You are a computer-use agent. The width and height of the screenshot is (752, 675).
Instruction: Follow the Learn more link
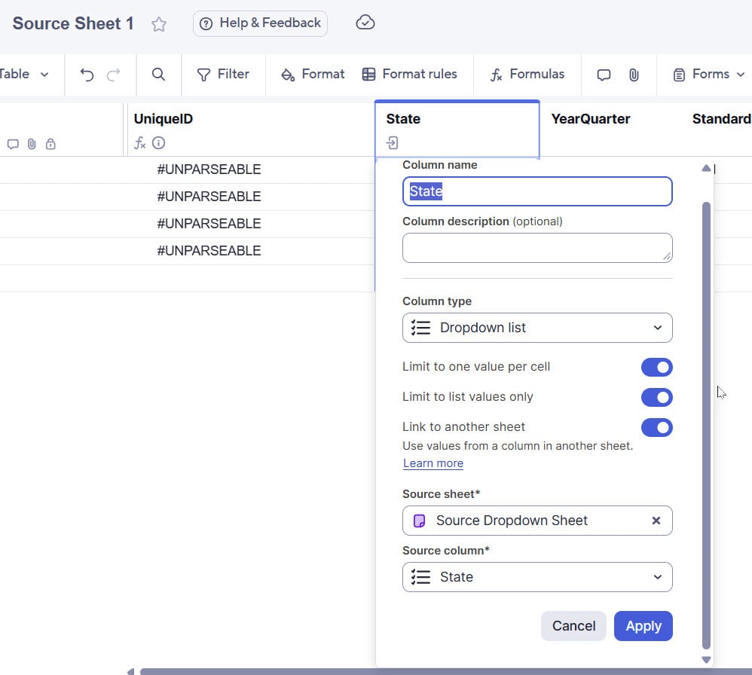[x=433, y=463]
